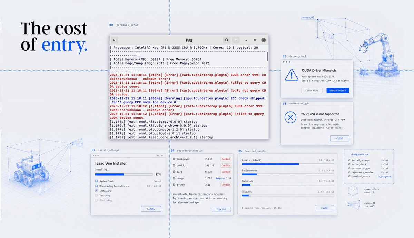Click the 'camera_01' label at top right

tap(307, 17)
